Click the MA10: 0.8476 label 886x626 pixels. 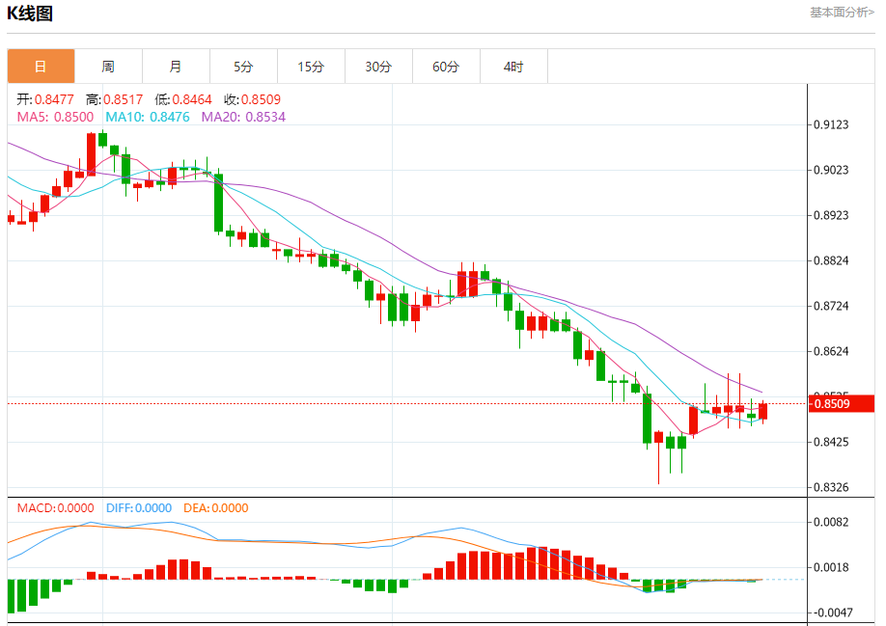coord(148,117)
